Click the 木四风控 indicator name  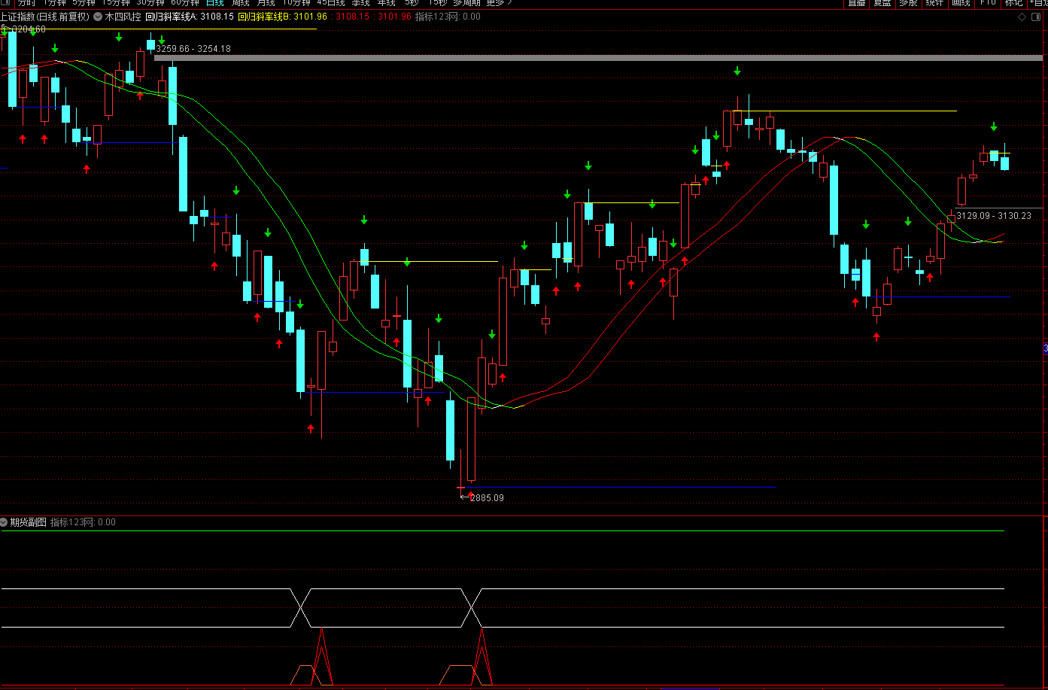click(123, 17)
